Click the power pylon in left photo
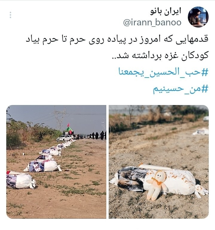The image size is (215, 230). (x=60, y=119)
